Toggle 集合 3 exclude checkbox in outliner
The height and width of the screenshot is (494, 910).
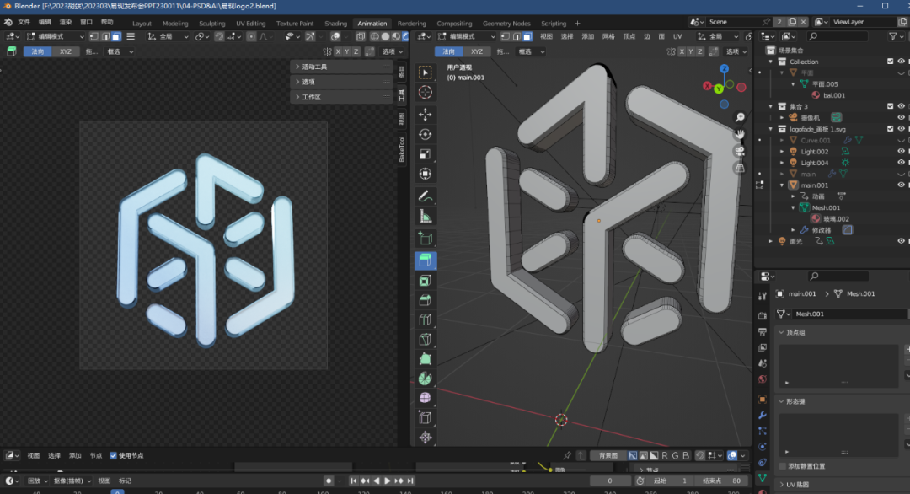(x=891, y=106)
